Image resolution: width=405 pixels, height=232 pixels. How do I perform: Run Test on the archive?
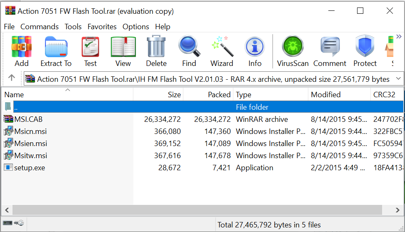click(90, 51)
